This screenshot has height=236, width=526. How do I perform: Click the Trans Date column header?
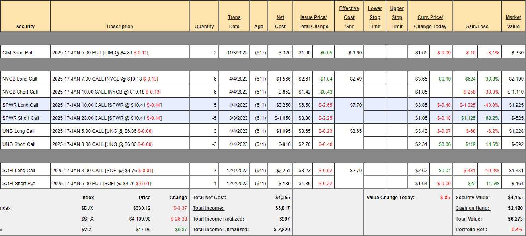[234, 22]
